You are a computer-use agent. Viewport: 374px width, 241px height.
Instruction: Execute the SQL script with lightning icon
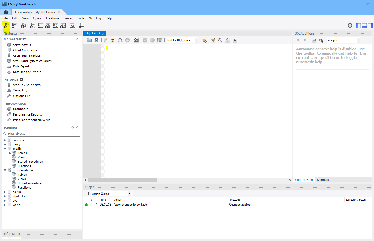tap(105, 40)
